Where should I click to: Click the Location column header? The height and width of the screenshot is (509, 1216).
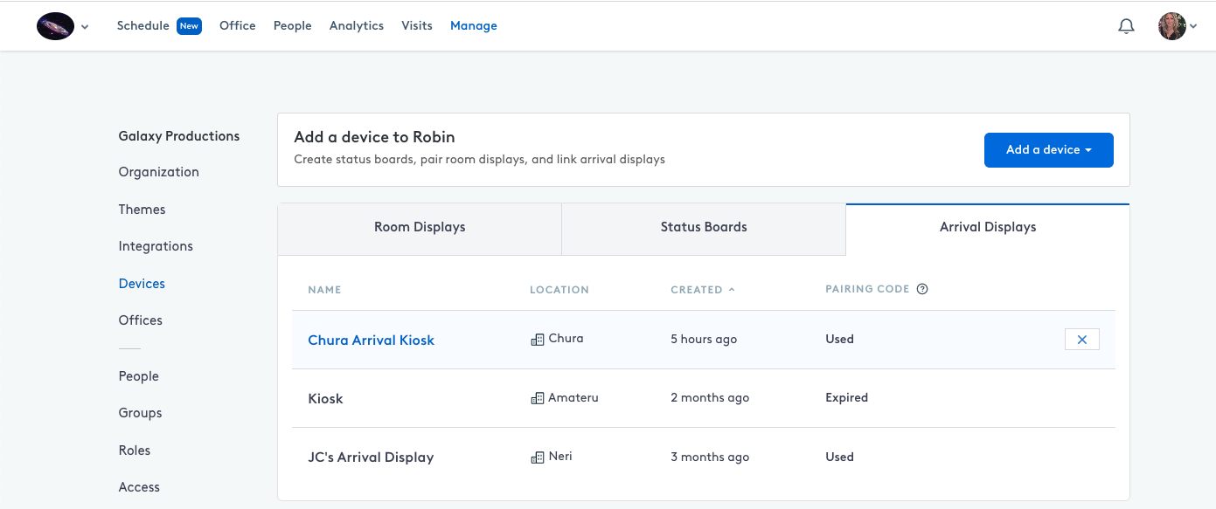(559, 290)
